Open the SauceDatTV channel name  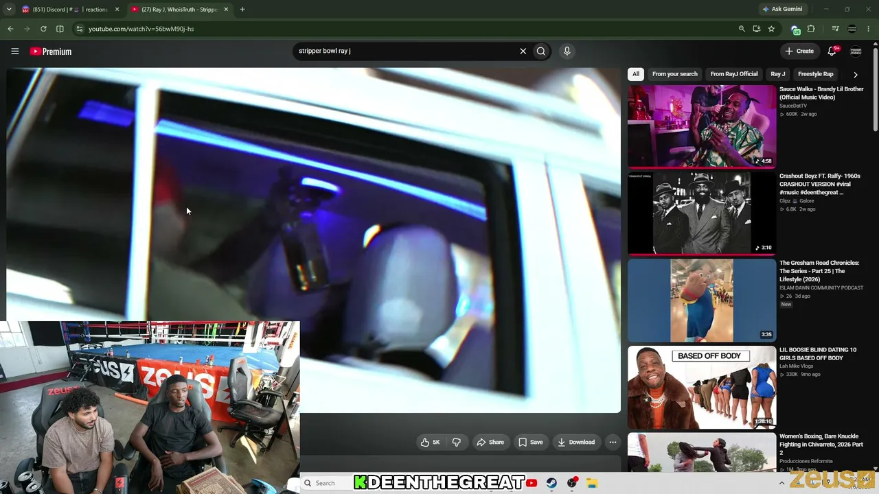click(x=793, y=106)
